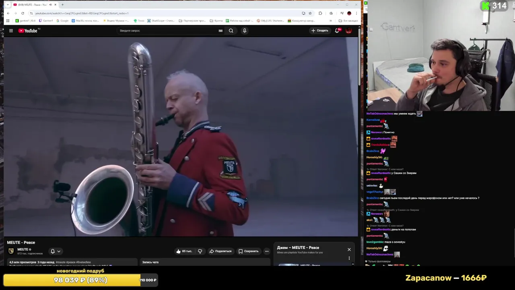Reload the YouTube page

[23, 13]
